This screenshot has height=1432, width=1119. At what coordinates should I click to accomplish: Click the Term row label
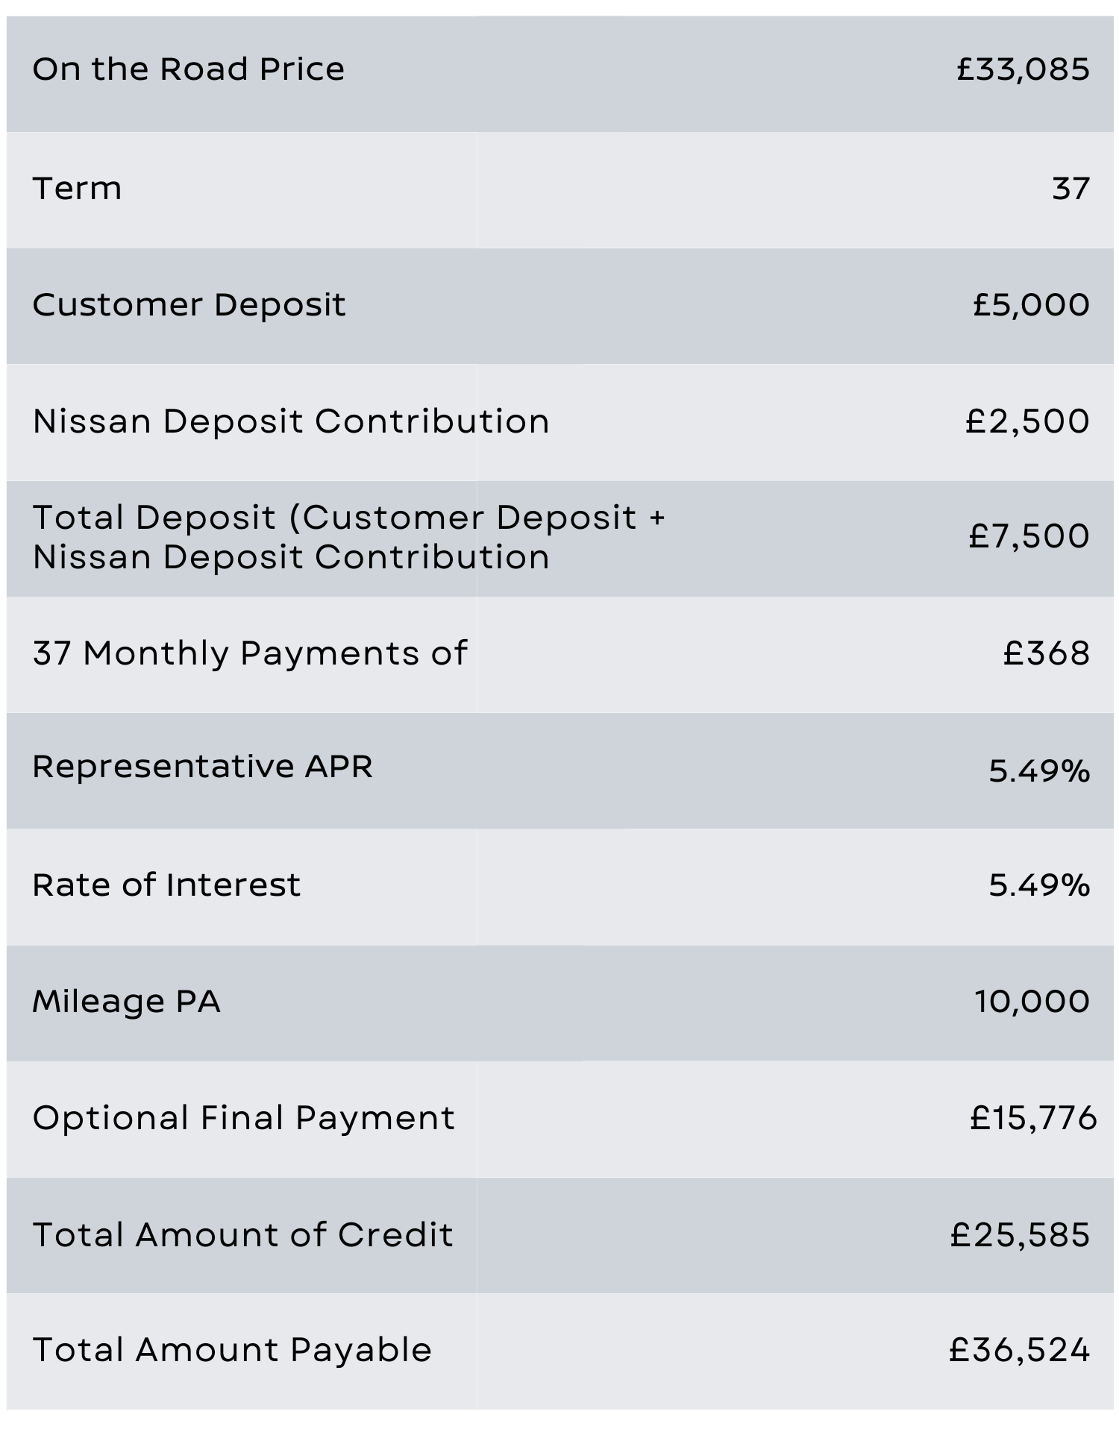[77, 188]
